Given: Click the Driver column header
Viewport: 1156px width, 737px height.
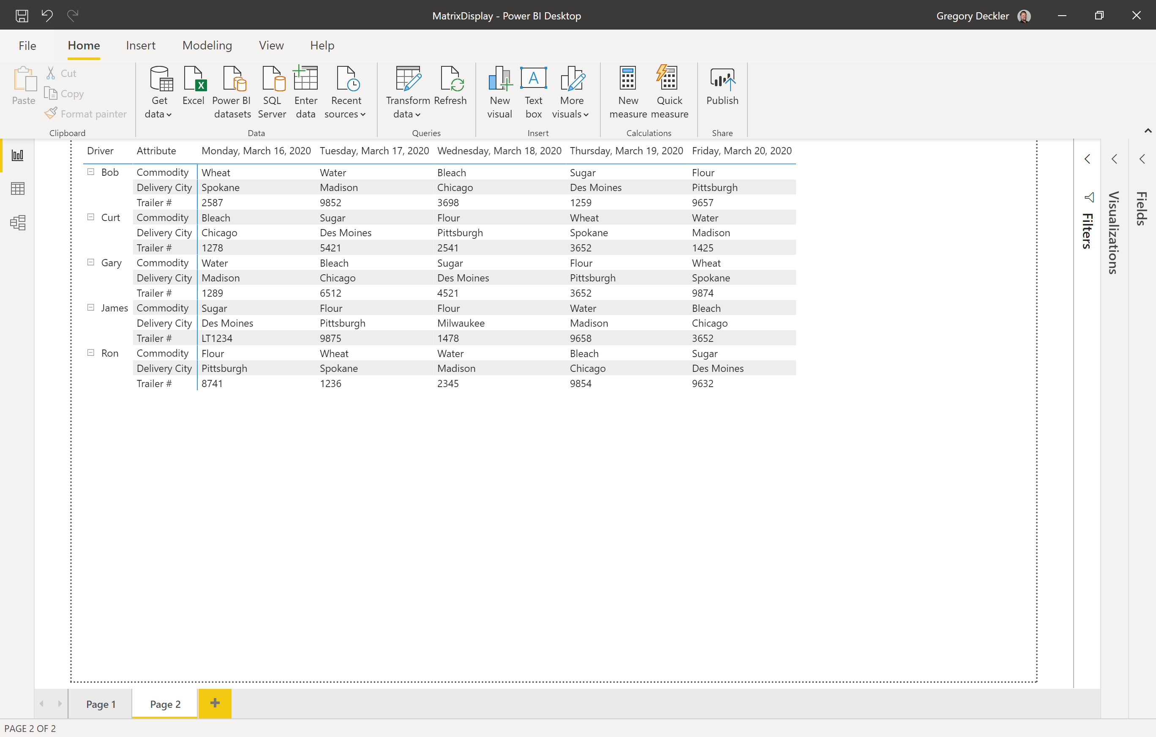Looking at the screenshot, I should click(100, 151).
